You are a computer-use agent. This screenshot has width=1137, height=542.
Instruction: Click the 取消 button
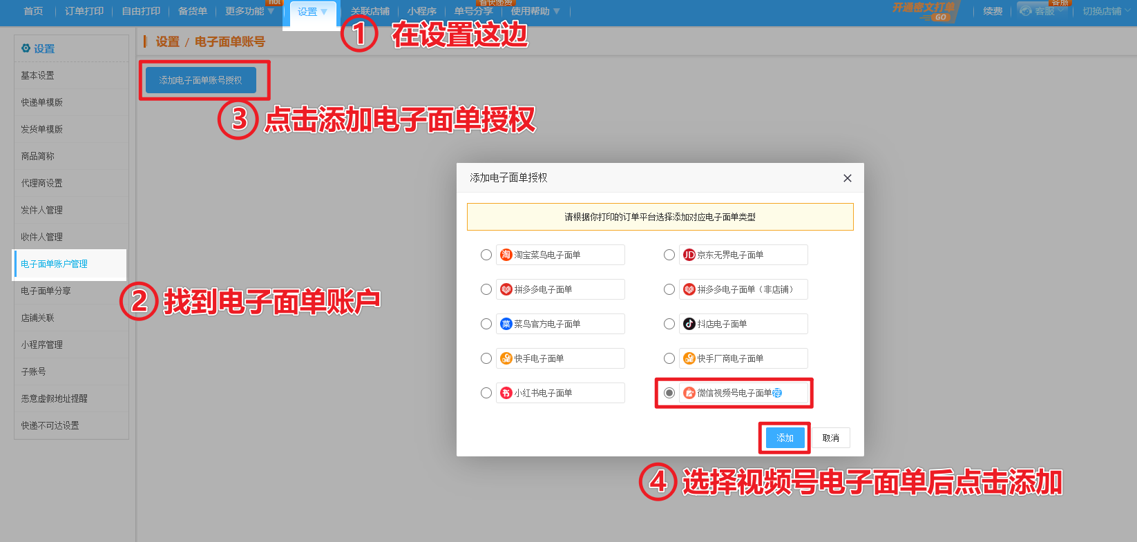[831, 438]
